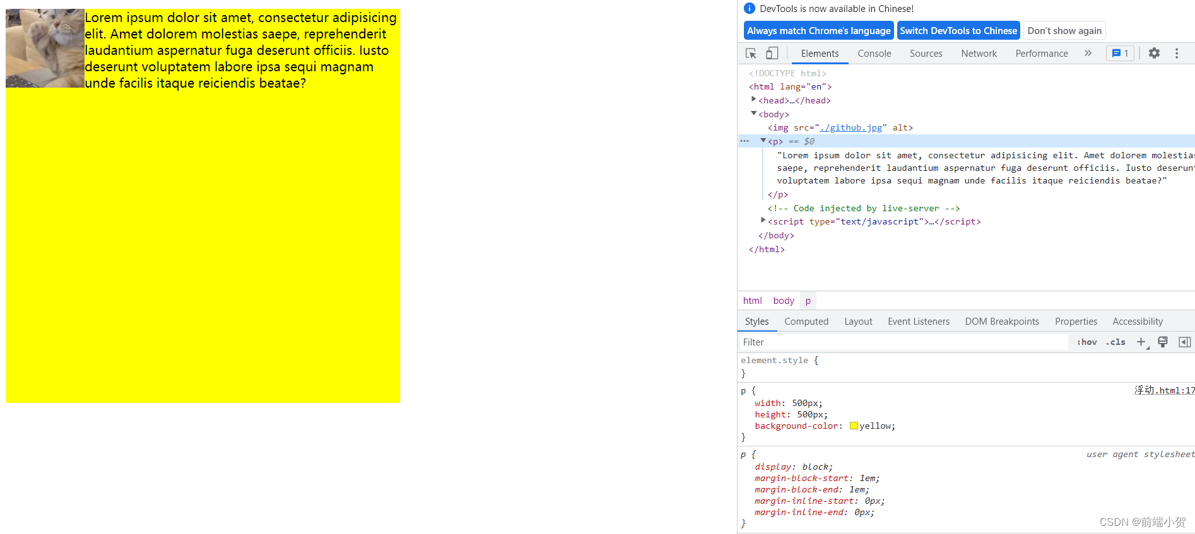Select html in the breadcrumb bar
Viewport: 1195px width, 534px height.
[x=752, y=301]
